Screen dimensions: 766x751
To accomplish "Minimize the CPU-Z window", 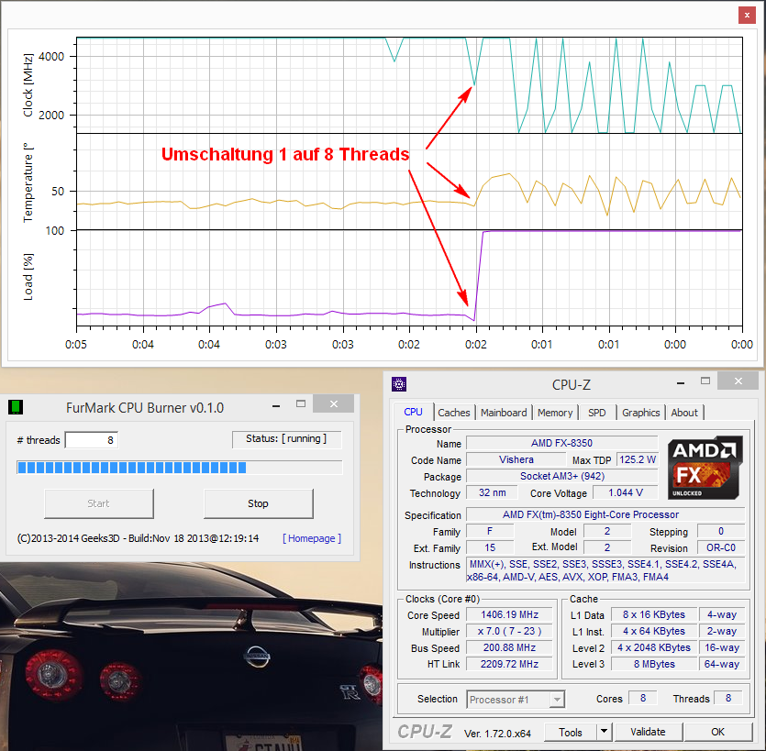I will tap(681, 383).
